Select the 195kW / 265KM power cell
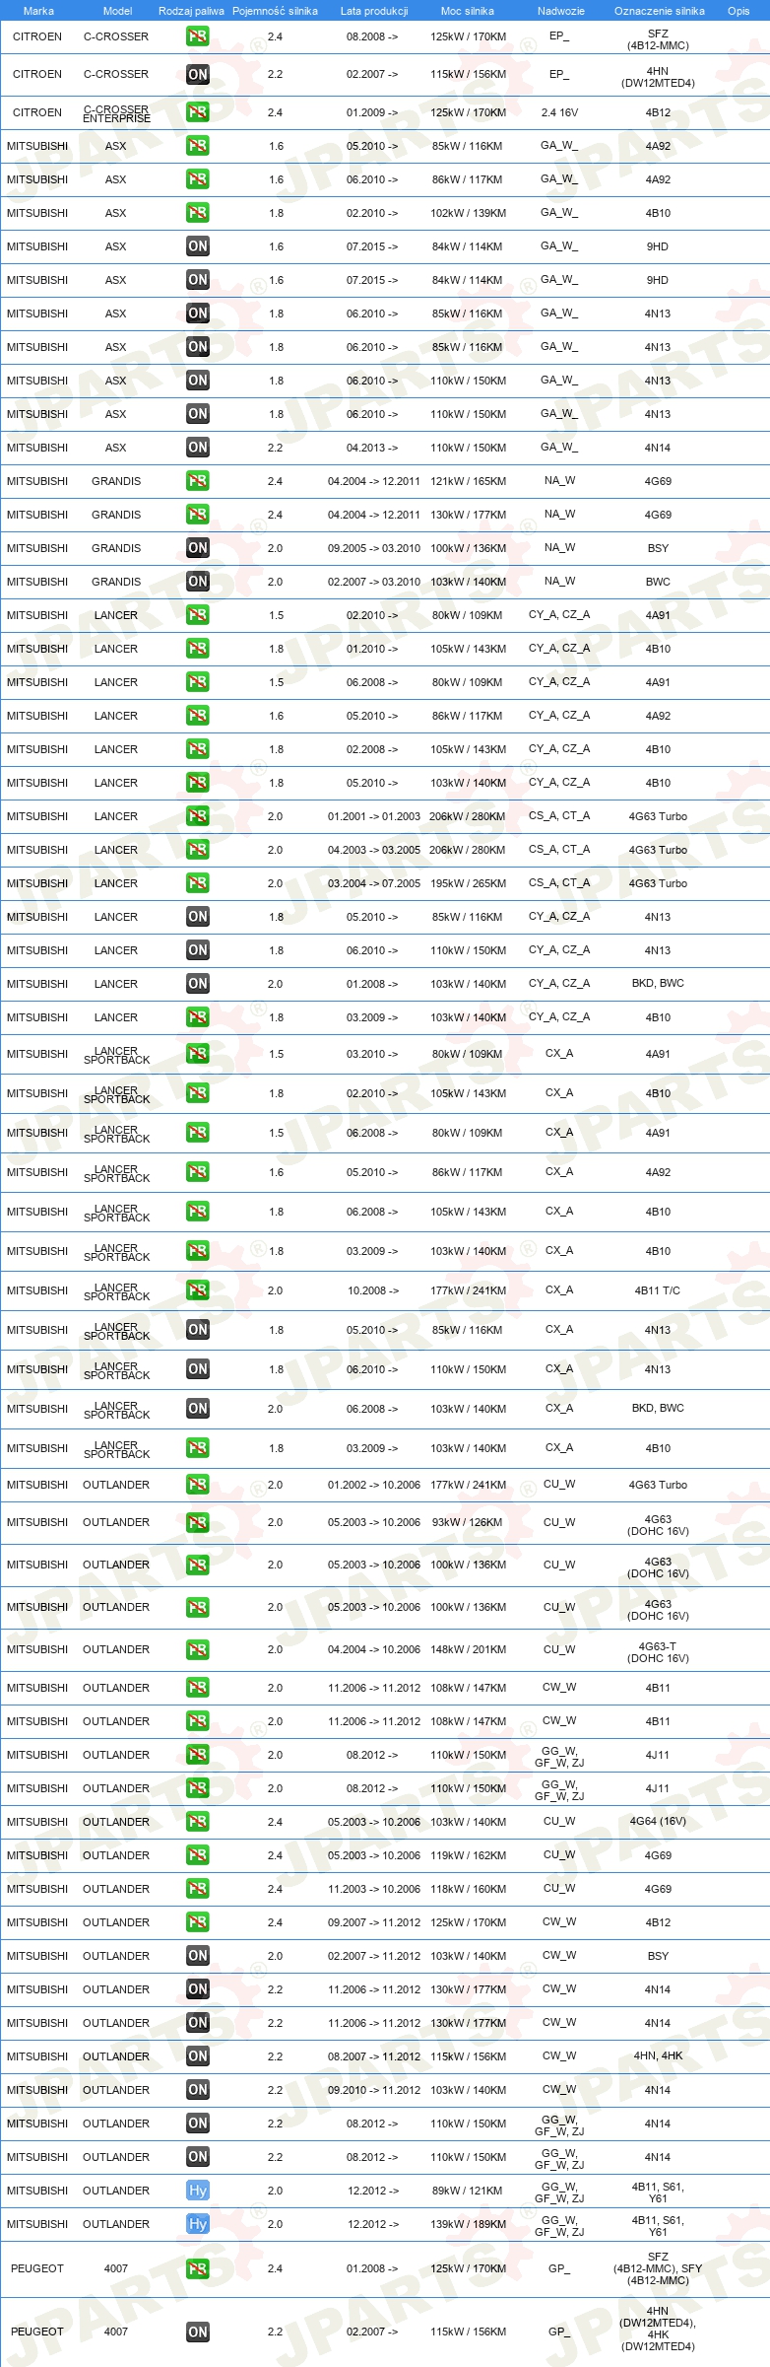The height and width of the screenshot is (2367, 770). [x=468, y=883]
